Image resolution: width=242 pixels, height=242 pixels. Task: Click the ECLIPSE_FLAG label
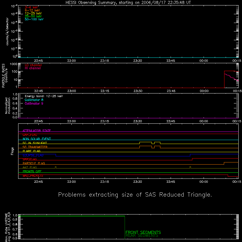coord(33,155)
